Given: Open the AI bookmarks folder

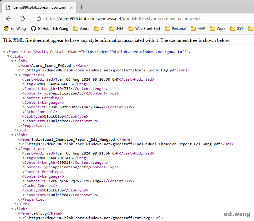Looking at the screenshot, I should tap(99, 29).
